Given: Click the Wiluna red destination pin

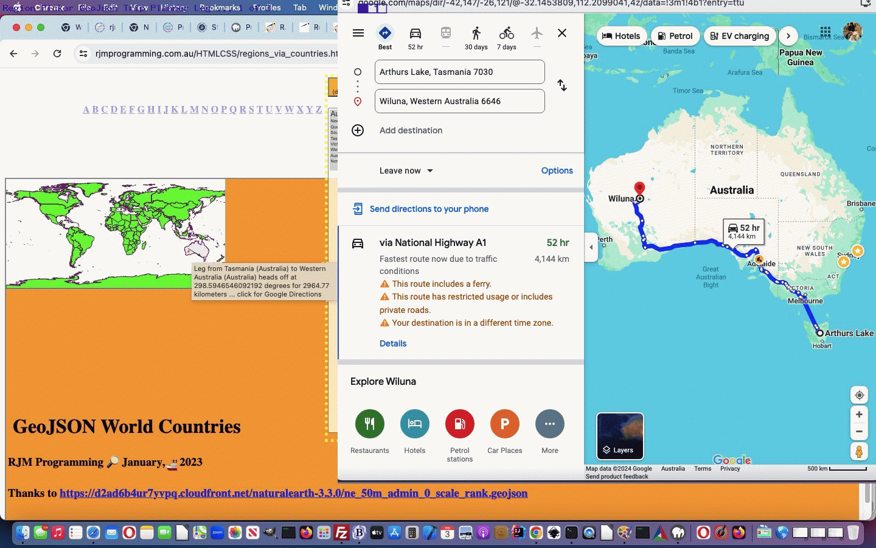Looking at the screenshot, I should tap(639, 188).
